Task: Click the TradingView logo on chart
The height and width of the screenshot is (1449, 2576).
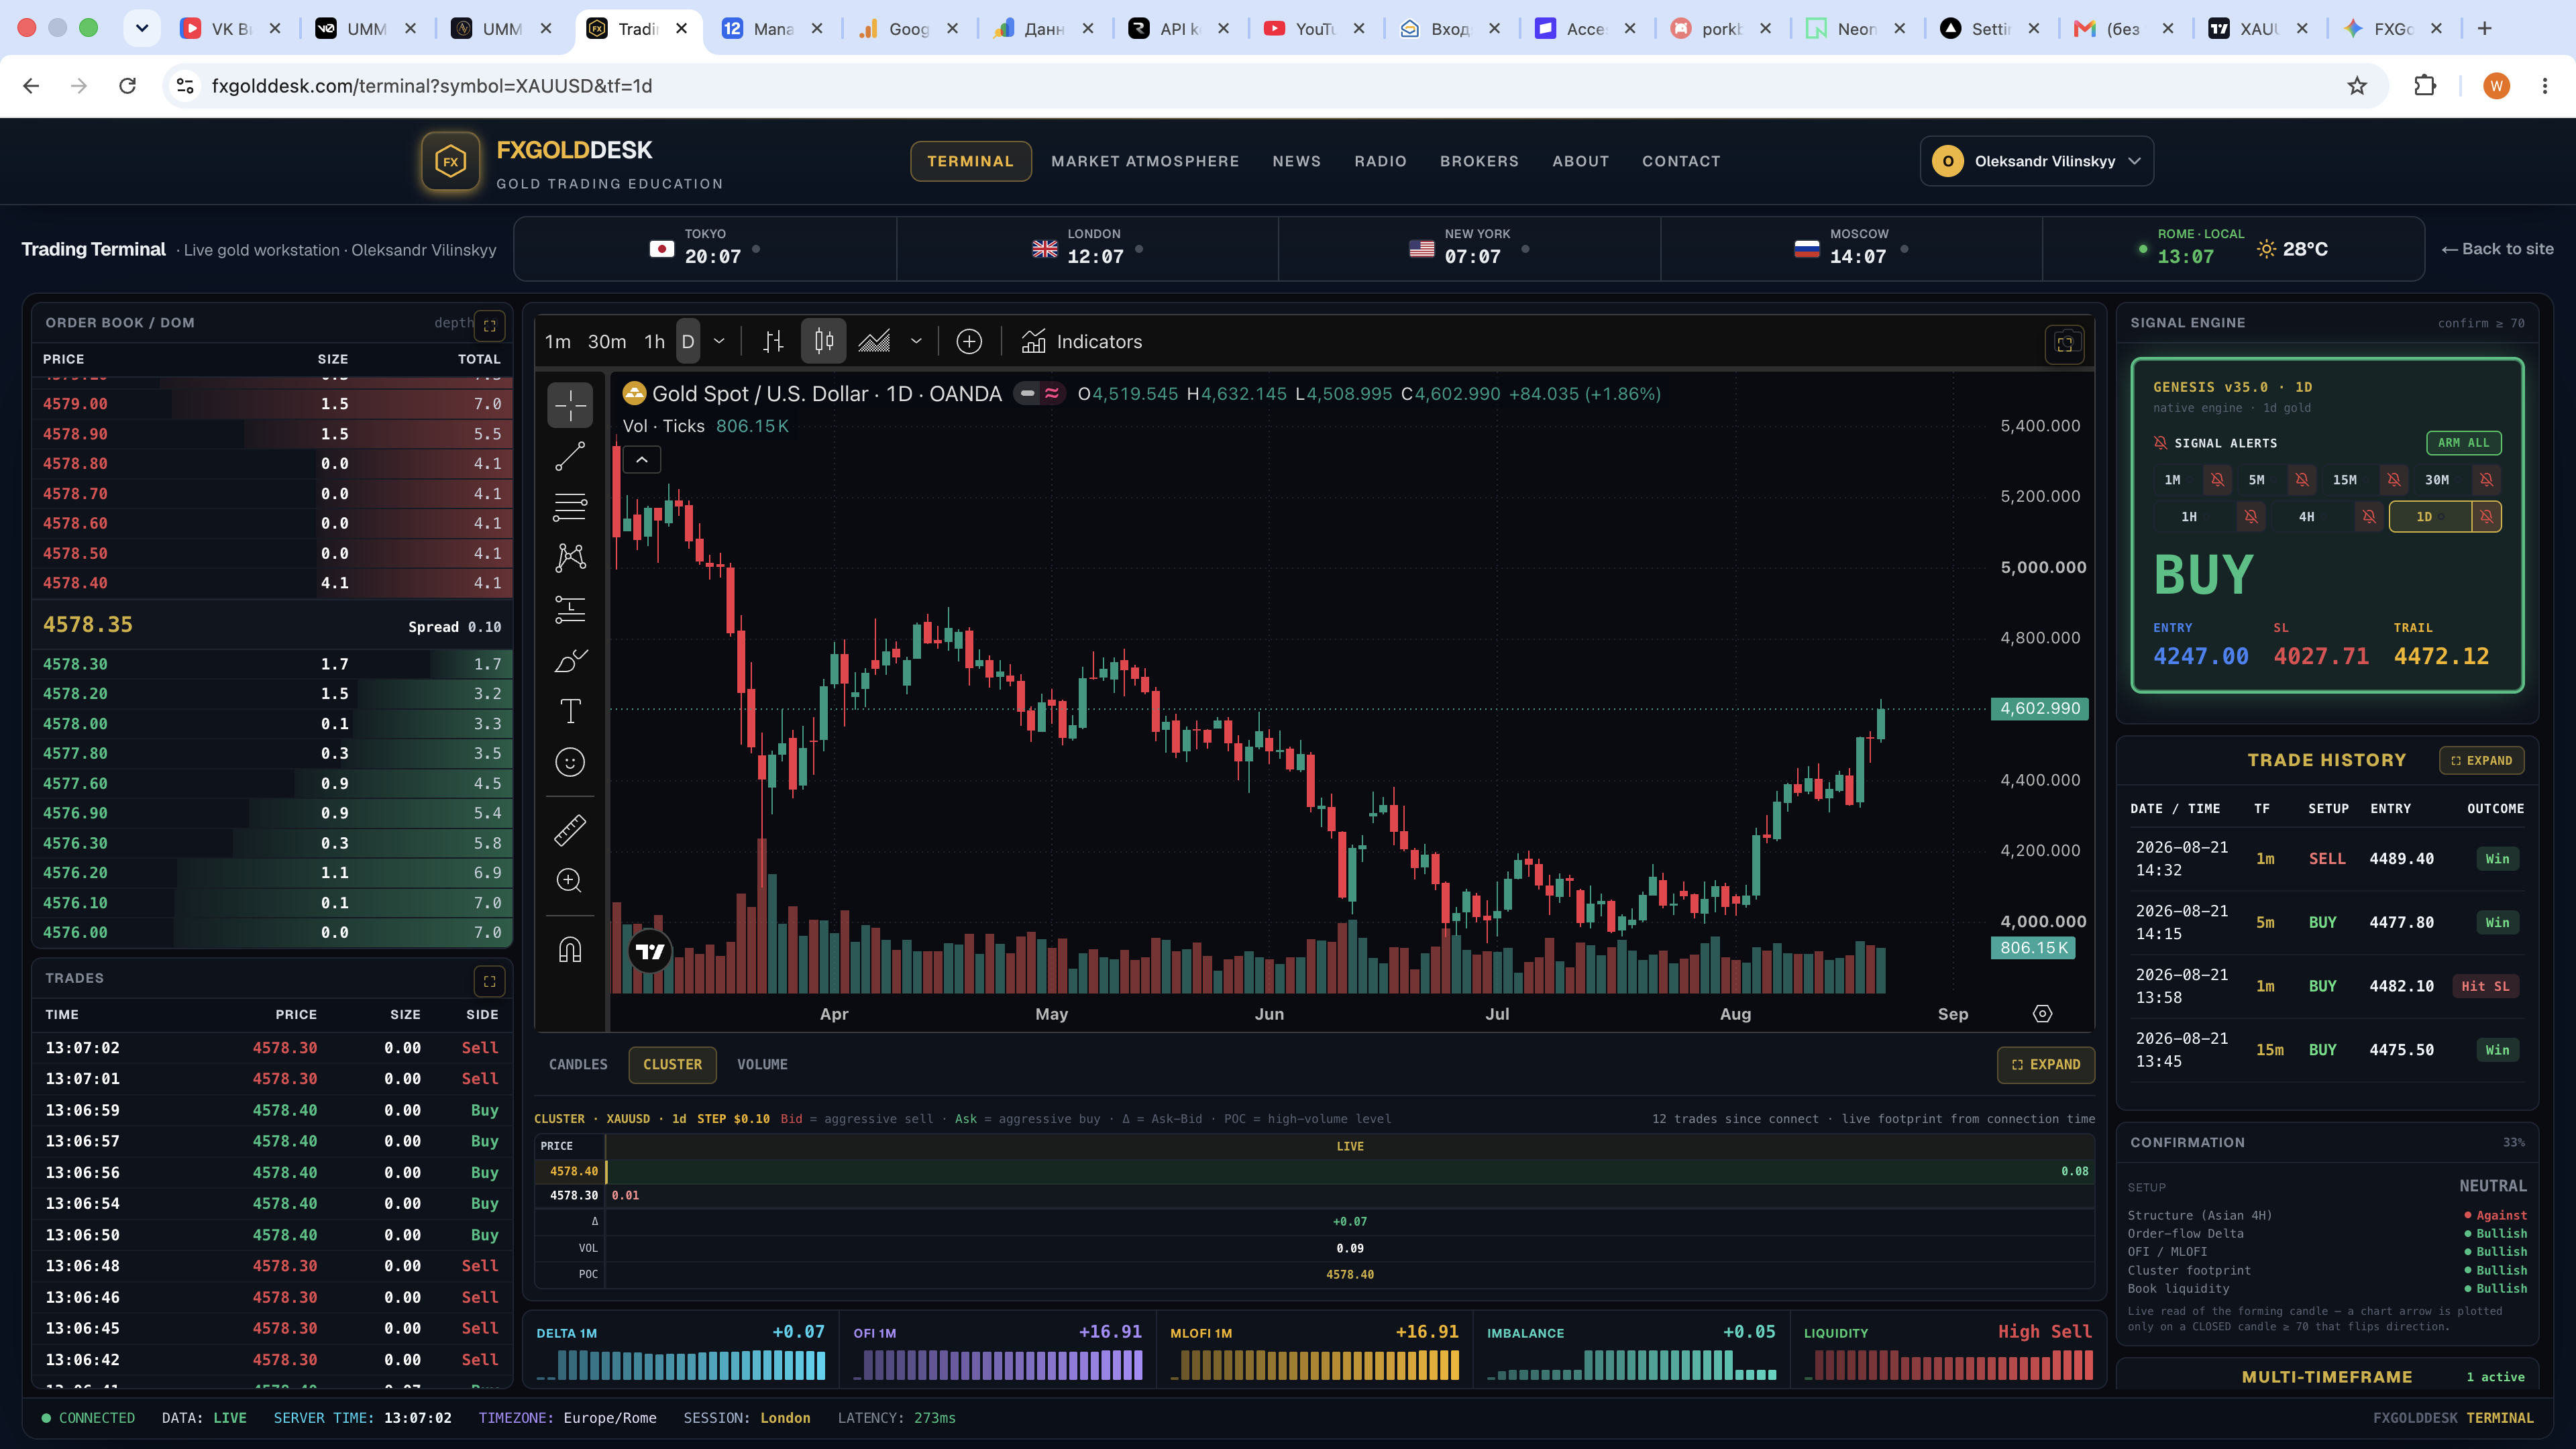Action: (650, 952)
